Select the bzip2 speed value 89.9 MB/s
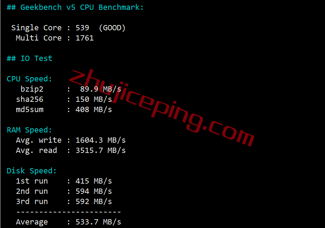The height and width of the screenshot is (228, 325). coord(101,89)
